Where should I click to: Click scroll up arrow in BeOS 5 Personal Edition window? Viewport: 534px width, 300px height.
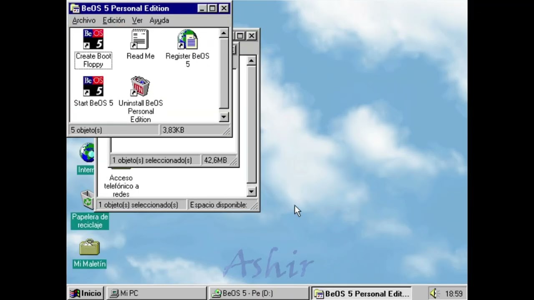tap(224, 33)
